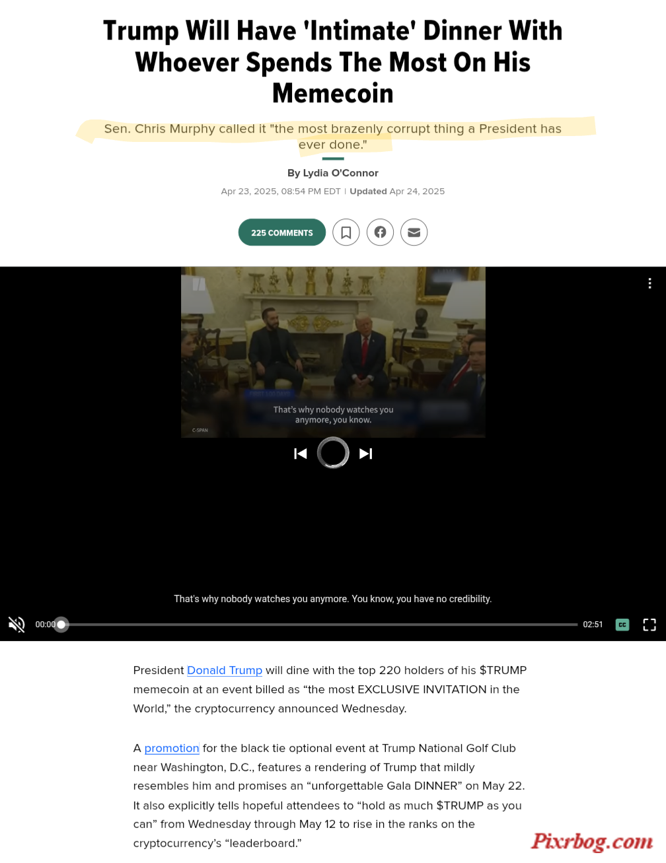Click the 02:51 duration label
The image size is (666, 863).
(593, 625)
